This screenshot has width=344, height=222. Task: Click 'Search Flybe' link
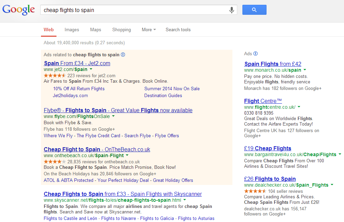click(x=137, y=136)
